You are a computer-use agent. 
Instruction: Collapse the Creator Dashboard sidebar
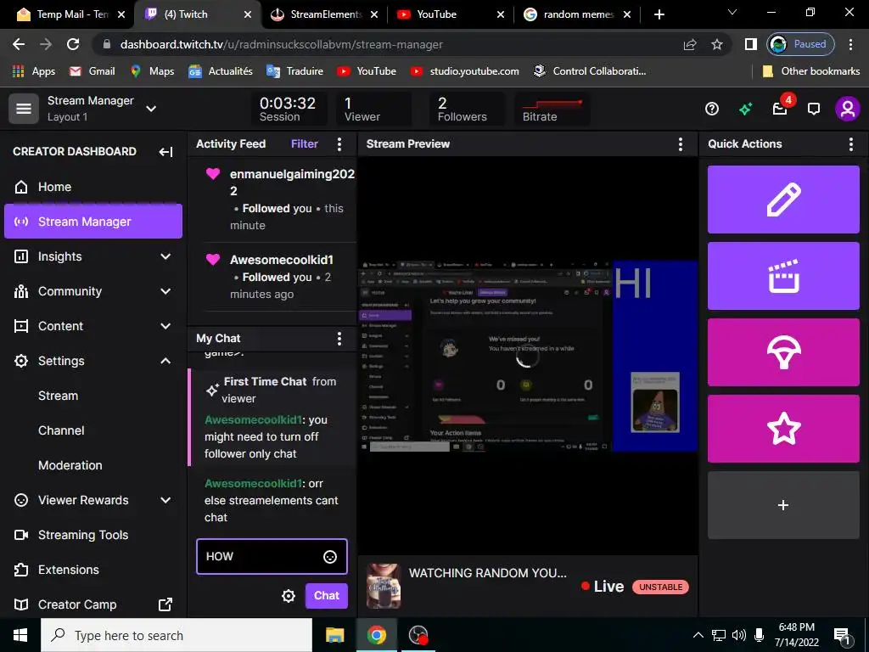[165, 151]
